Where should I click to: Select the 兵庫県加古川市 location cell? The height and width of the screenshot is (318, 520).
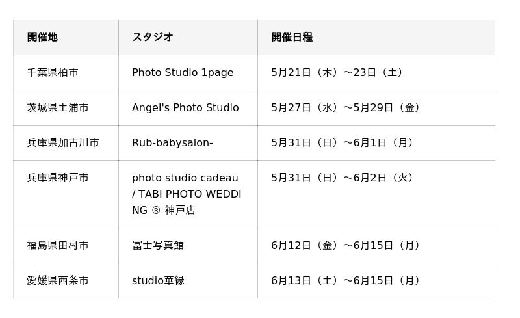[x=63, y=142]
